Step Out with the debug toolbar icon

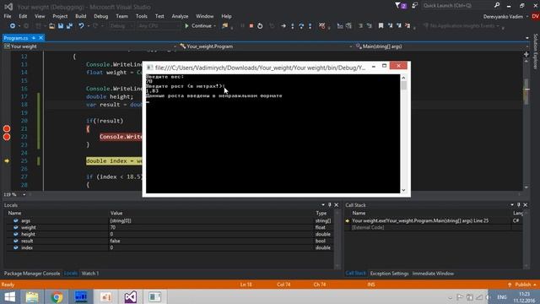310,26
